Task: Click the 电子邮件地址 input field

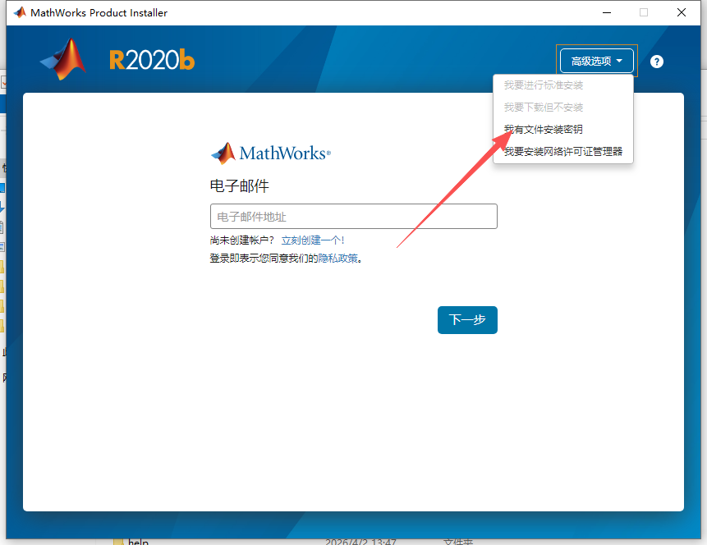Action: click(x=353, y=216)
